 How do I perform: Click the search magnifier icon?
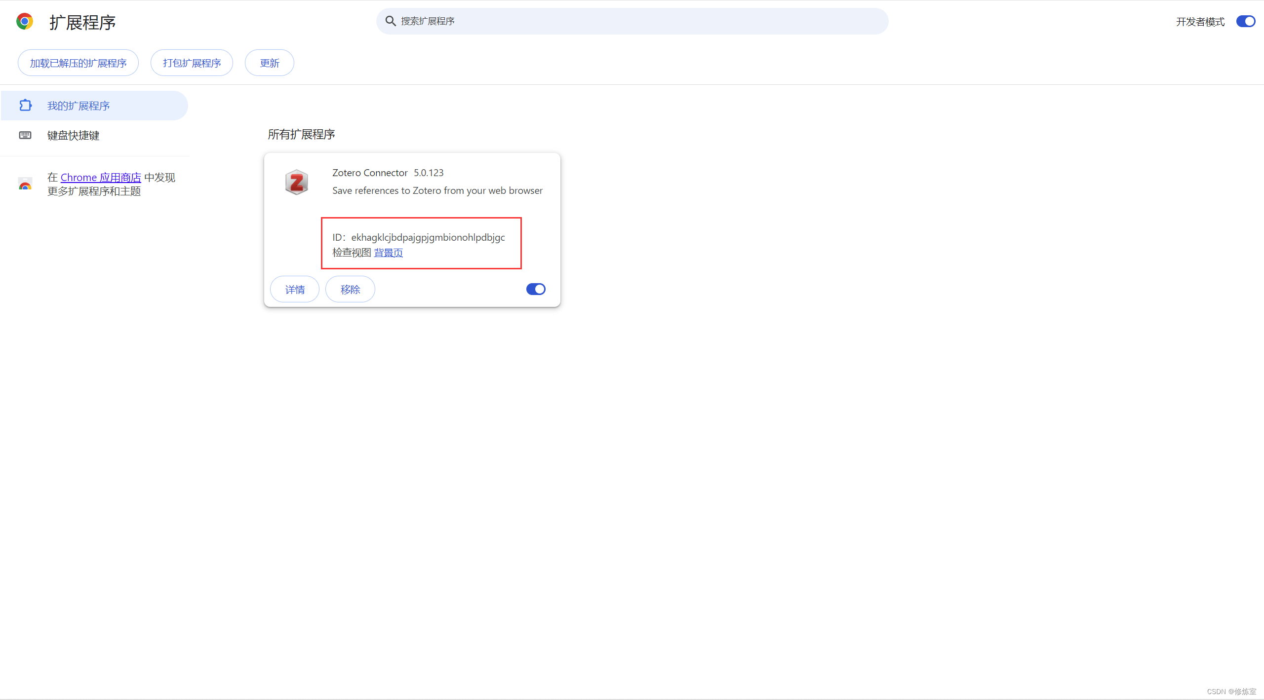tap(390, 21)
